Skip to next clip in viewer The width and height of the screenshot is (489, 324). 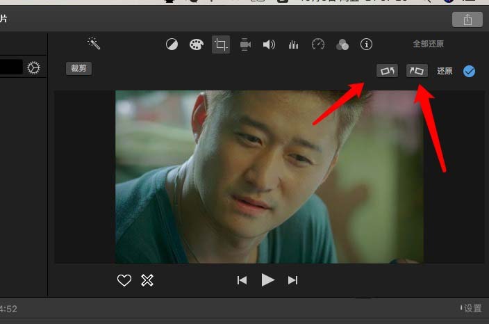pyautogui.click(x=293, y=280)
